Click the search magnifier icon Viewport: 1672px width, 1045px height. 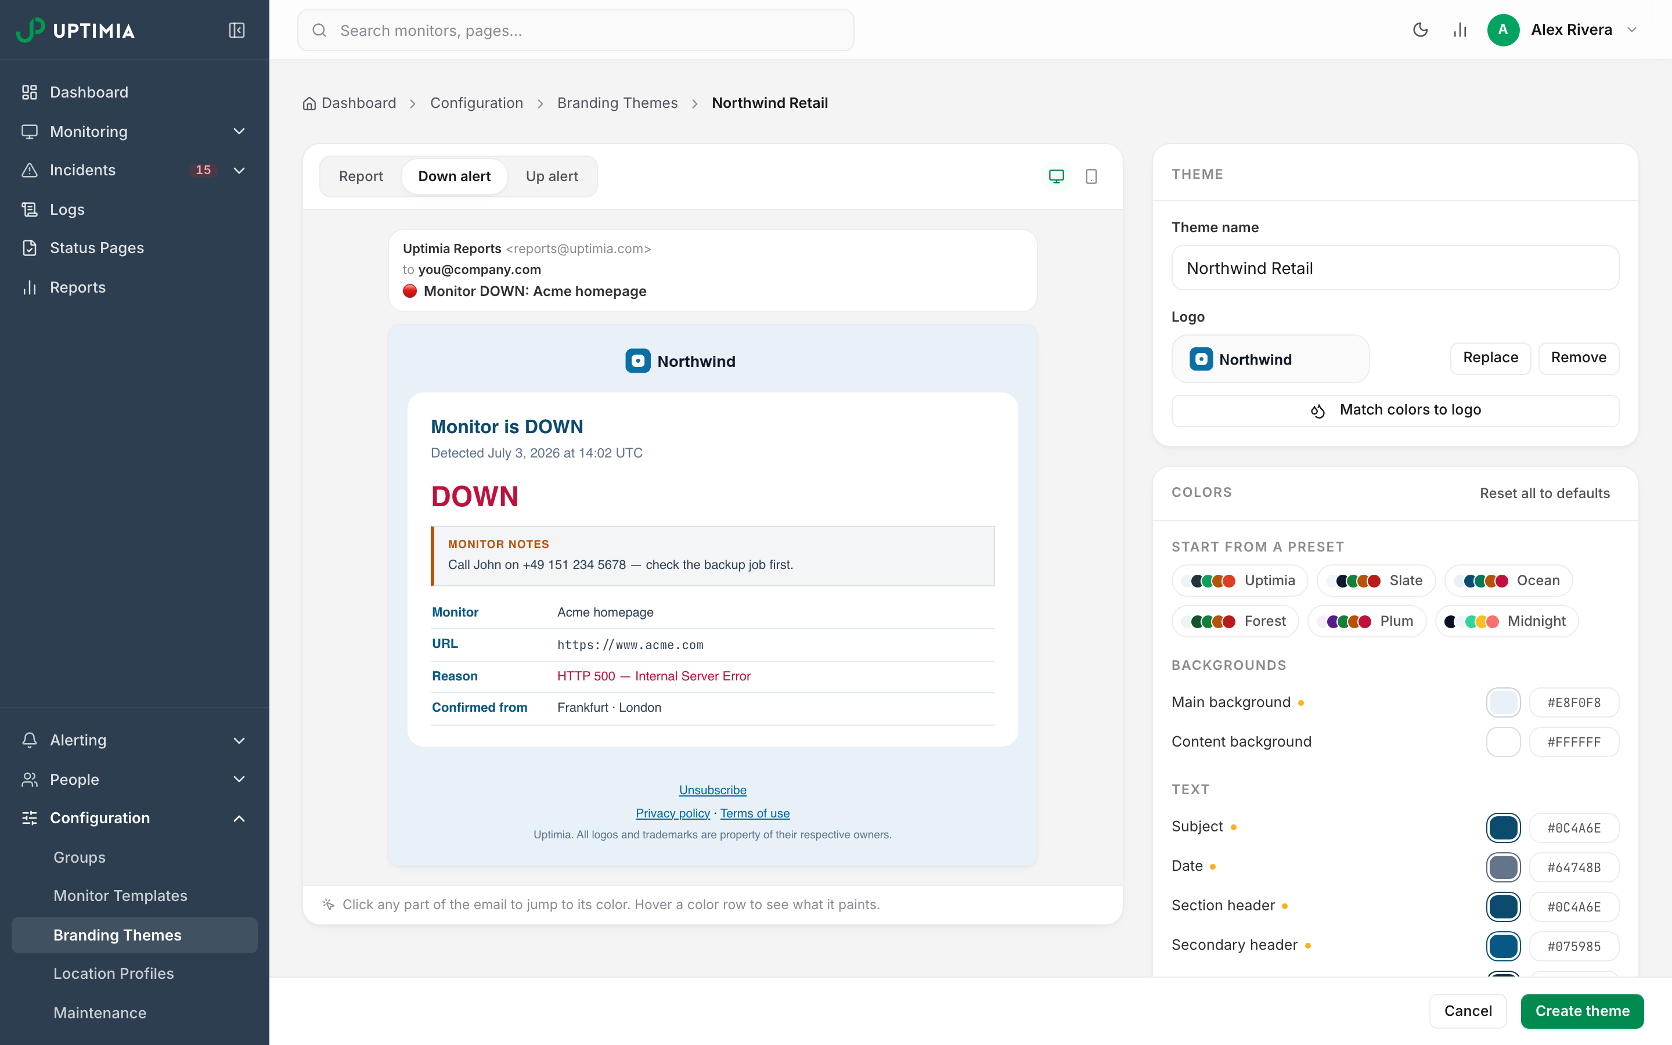click(319, 30)
